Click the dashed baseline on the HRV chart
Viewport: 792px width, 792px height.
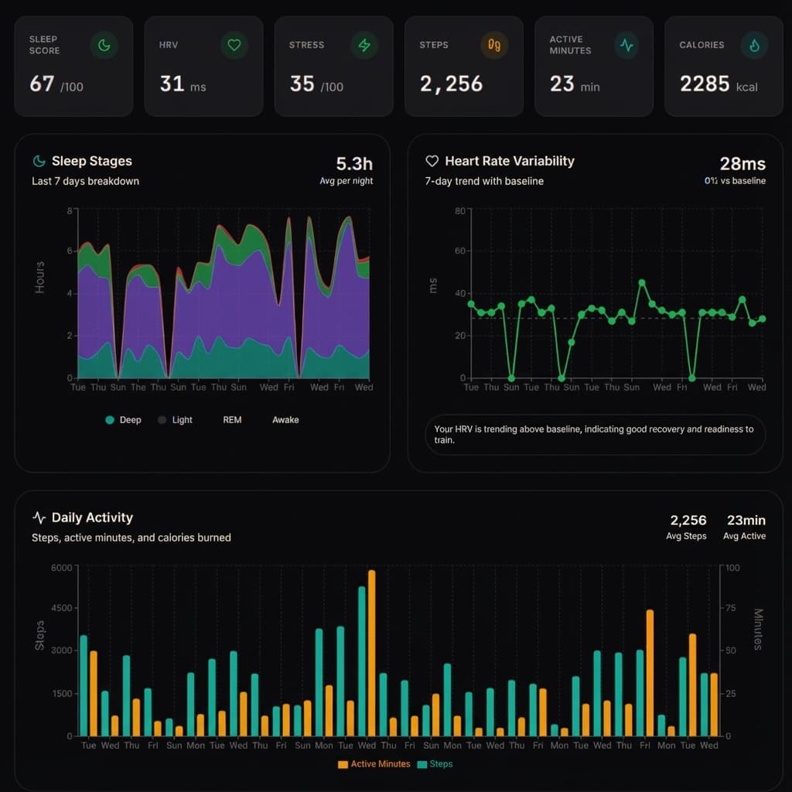coord(611,316)
